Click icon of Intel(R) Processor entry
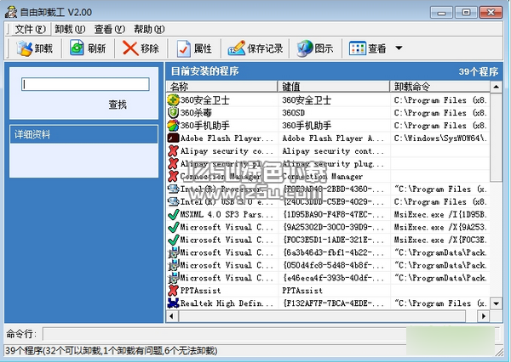Screen dimensions: 511x362 [173, 189]
